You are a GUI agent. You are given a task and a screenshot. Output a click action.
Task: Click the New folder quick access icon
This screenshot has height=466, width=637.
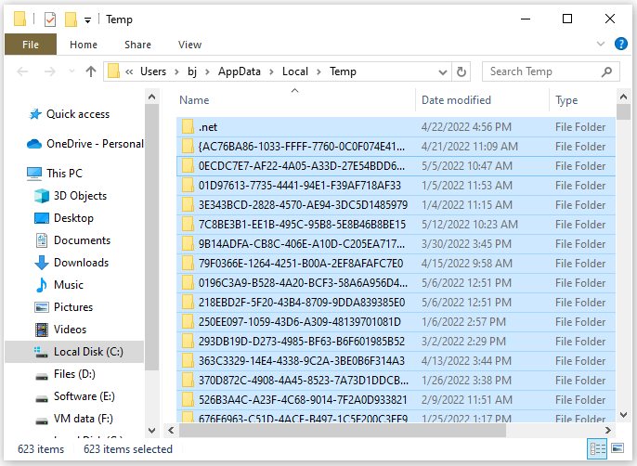click(71, 19)
